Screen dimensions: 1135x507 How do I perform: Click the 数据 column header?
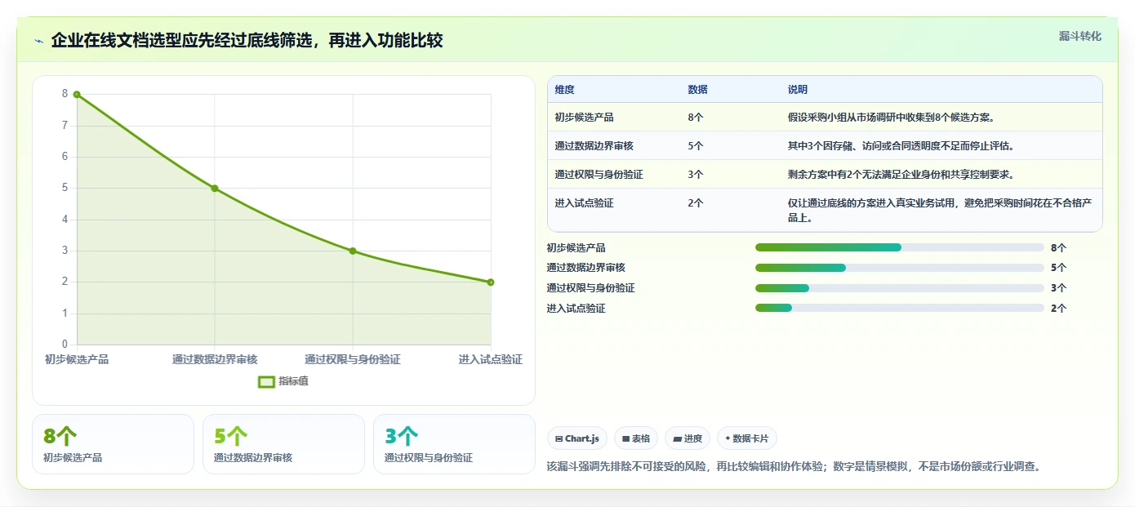click(x=698, y=90)
